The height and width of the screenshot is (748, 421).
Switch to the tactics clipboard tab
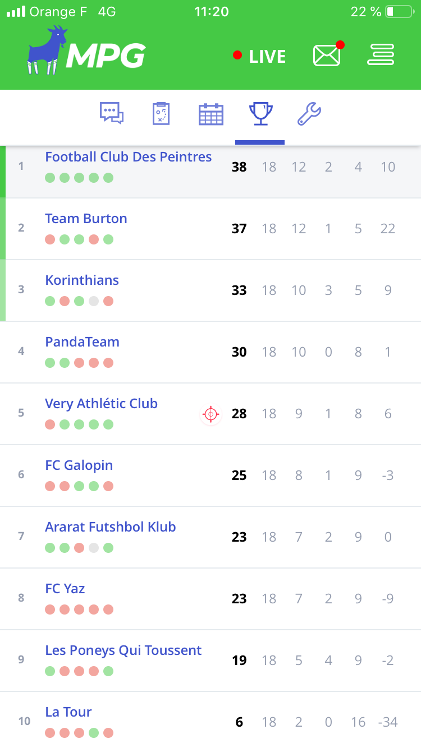click(161, 113)
